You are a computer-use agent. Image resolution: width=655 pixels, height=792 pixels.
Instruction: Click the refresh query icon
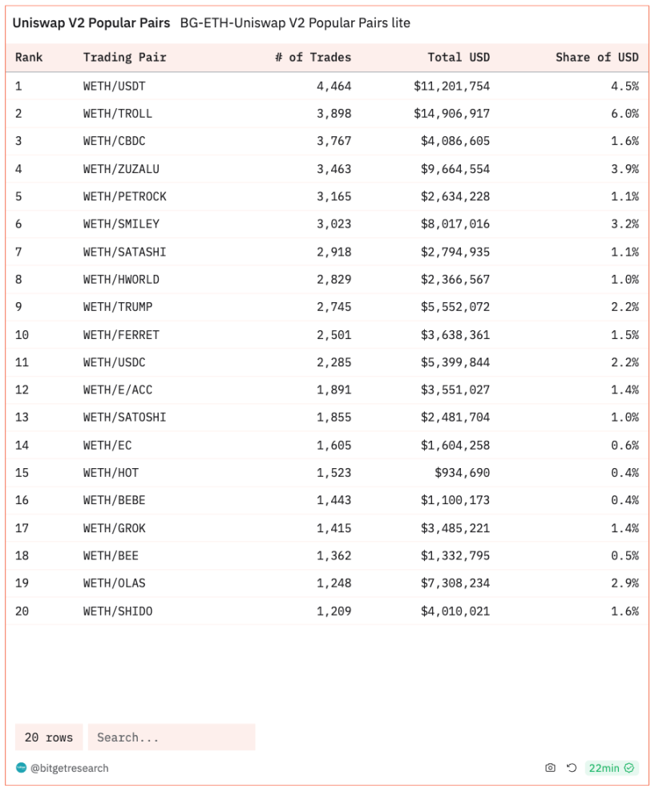pos(571,768)
